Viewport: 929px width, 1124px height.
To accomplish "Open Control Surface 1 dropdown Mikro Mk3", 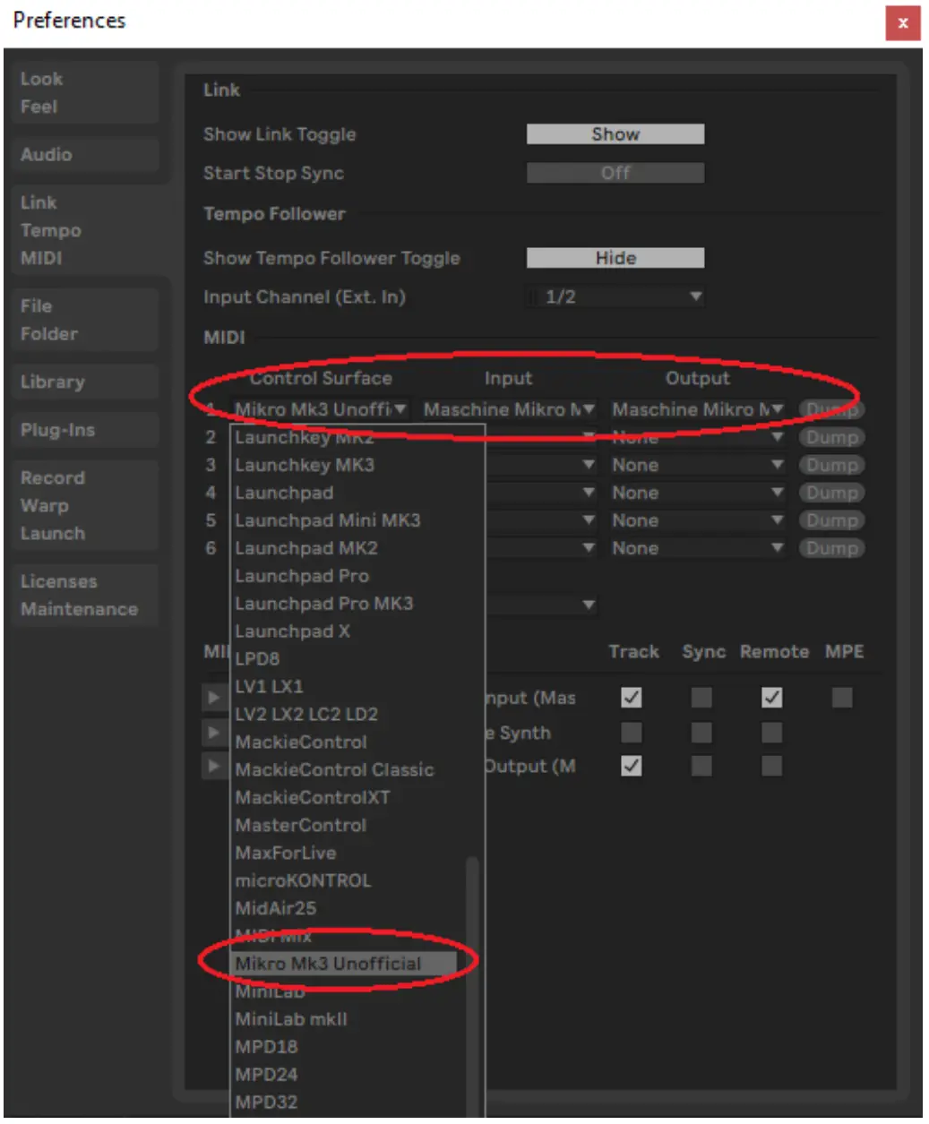I will pyautogui.click(x=321, y=409).
